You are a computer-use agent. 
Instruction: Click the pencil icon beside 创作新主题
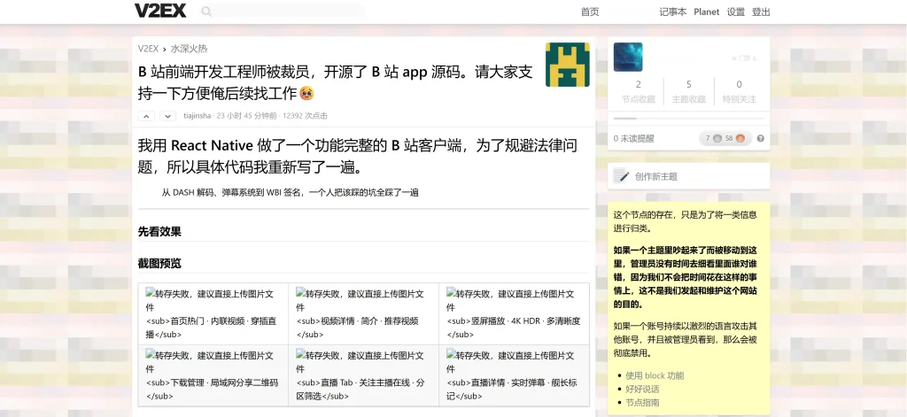622,176
